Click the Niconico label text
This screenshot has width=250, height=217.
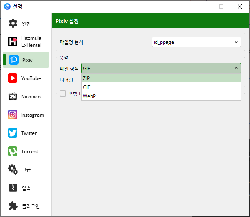coord(31,97)
